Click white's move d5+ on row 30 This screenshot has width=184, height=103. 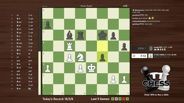(x=19, y=78)
